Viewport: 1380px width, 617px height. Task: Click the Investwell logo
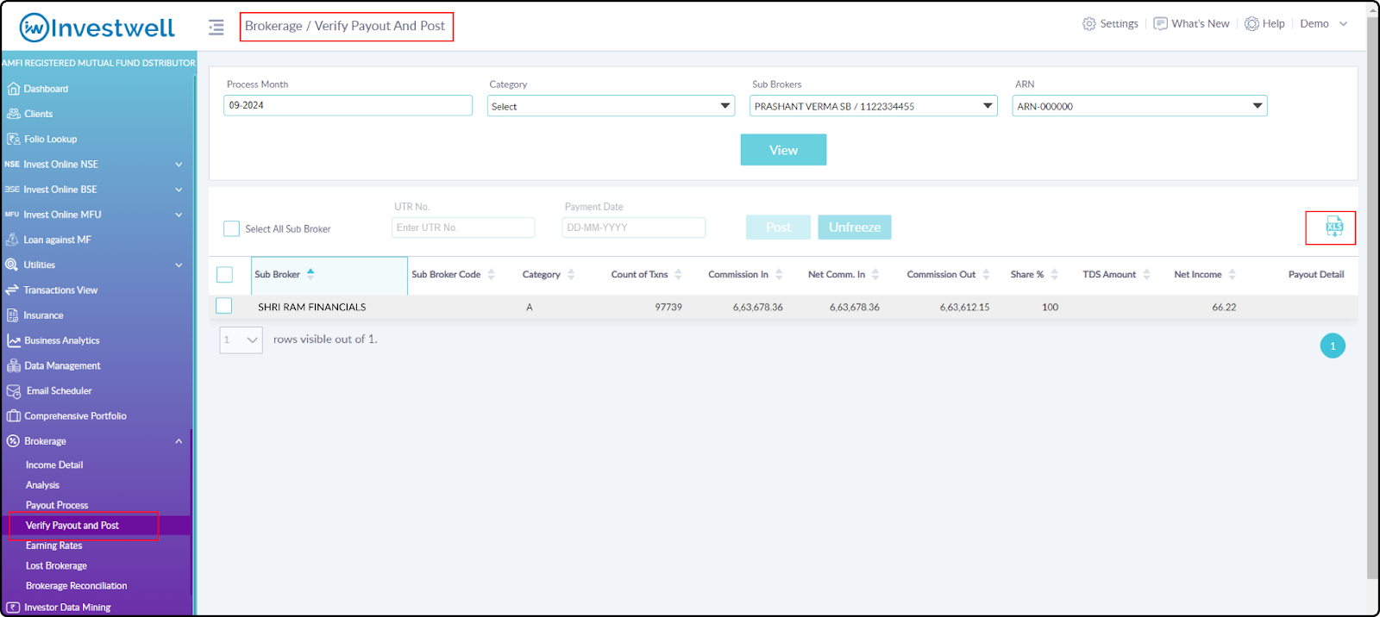click(97, 28)
